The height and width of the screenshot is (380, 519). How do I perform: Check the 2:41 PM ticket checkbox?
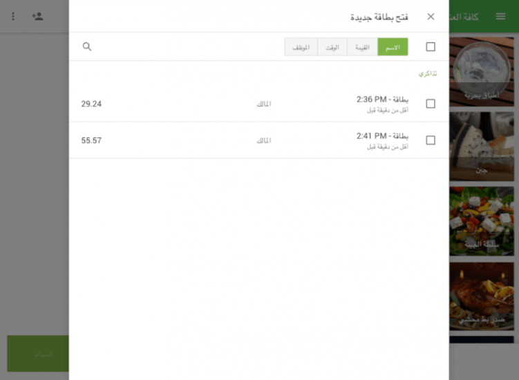click(x=431, y=140)
